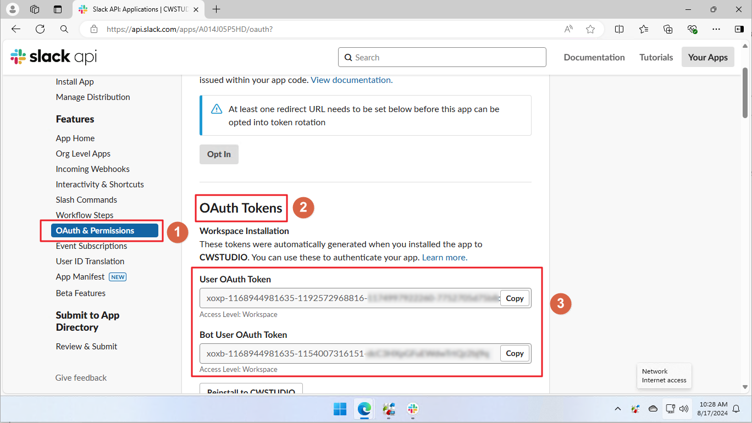This screenshot has width=752, height=423.
Task: Open Event Subscriptions page
Action: 91,246
